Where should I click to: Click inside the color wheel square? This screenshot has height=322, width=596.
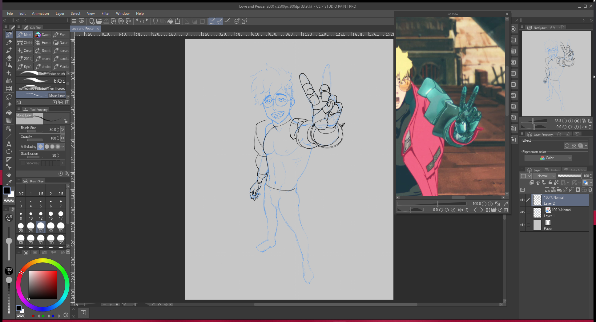[43, 285]
